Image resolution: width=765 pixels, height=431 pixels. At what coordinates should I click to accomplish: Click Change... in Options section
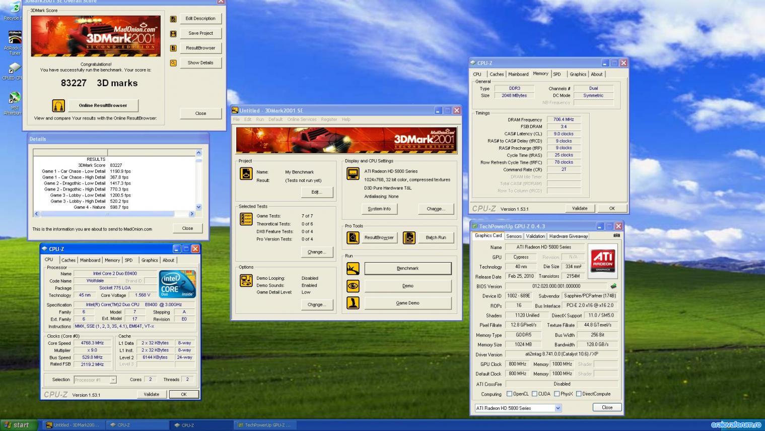tap(316, 304)
